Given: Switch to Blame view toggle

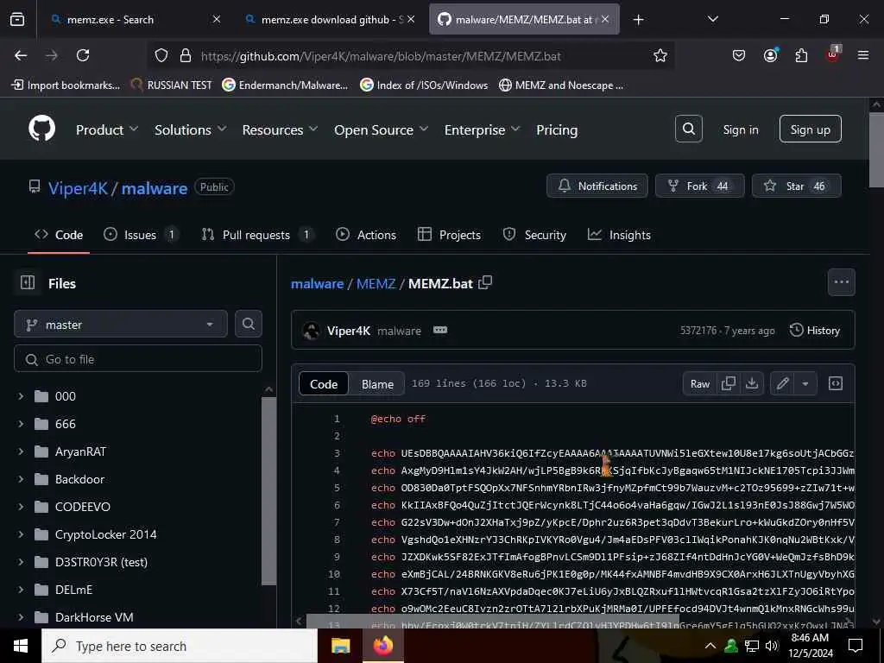Looking at the screenshot, I should (x=377, y=383).
